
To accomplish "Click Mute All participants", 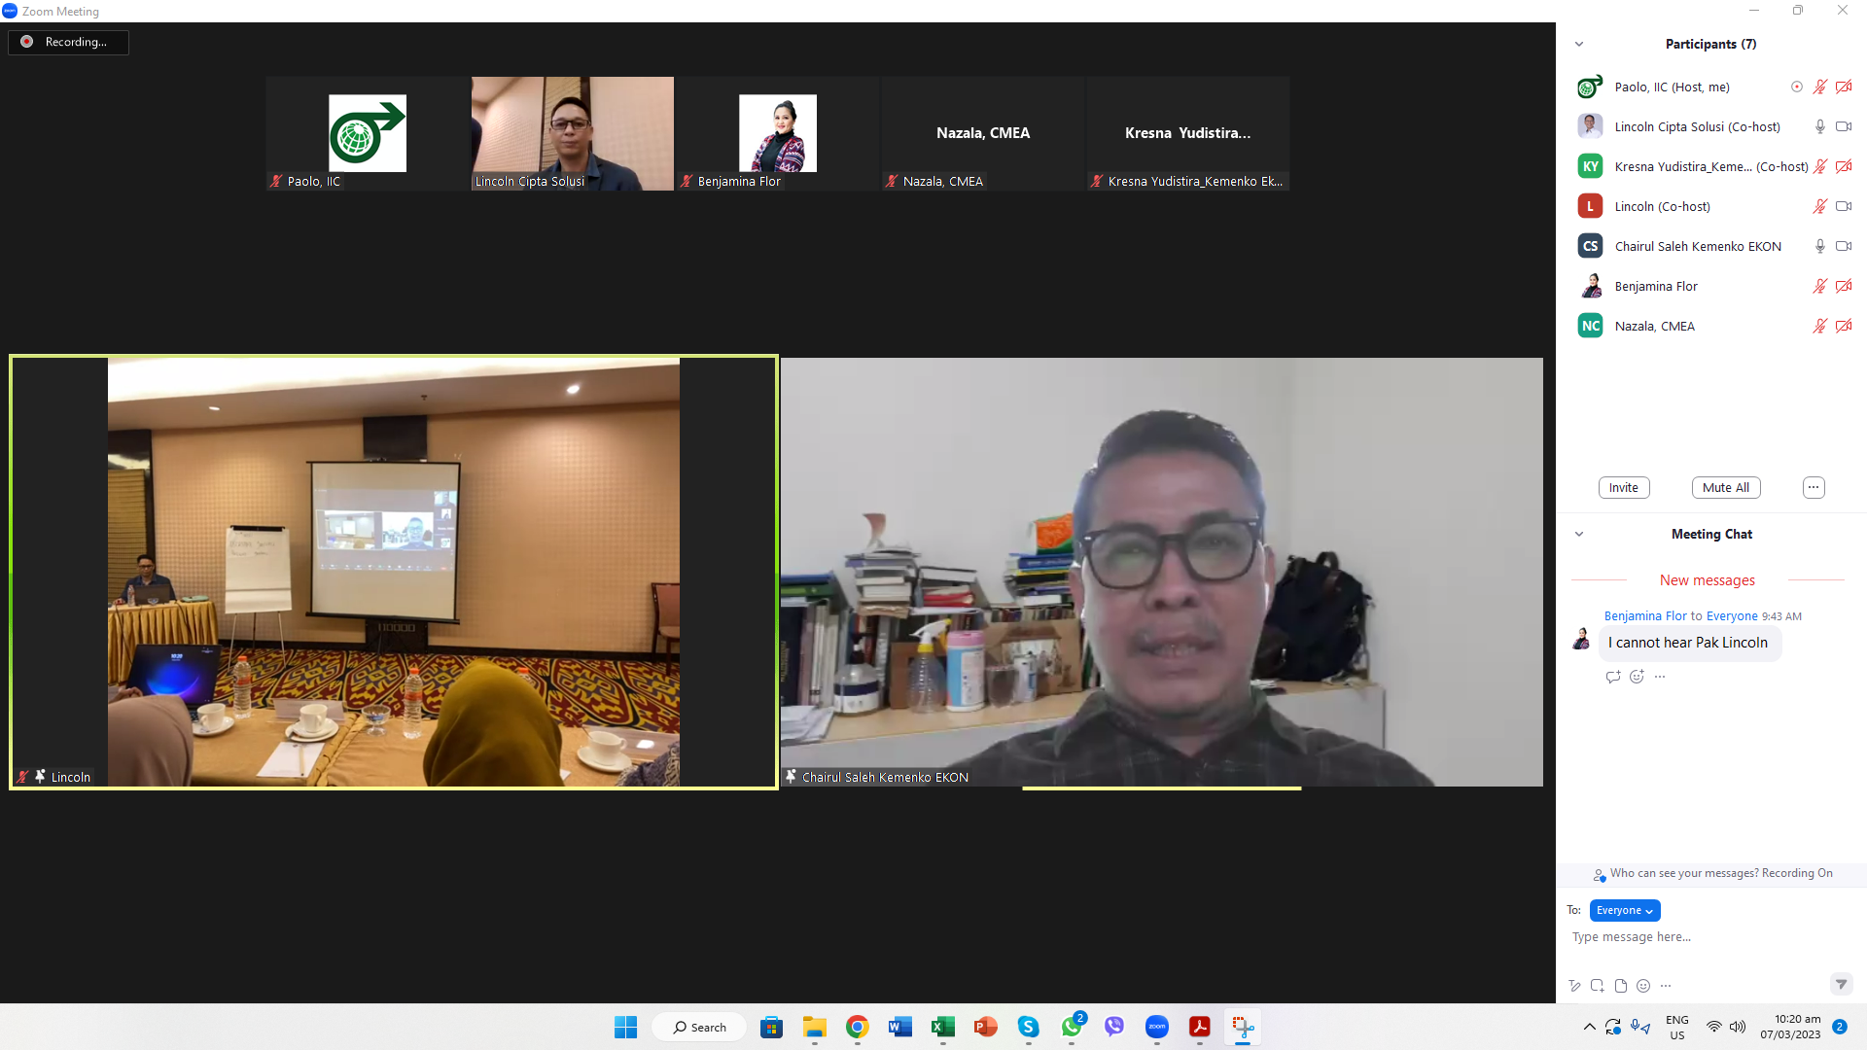I will point(1725,488).
